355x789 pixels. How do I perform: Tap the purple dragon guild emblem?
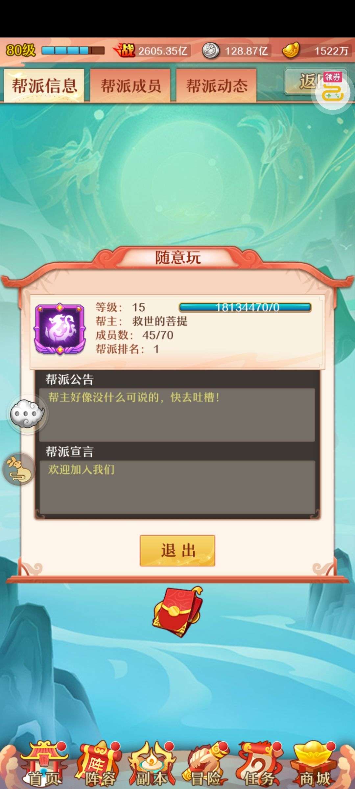click(60, 329)
